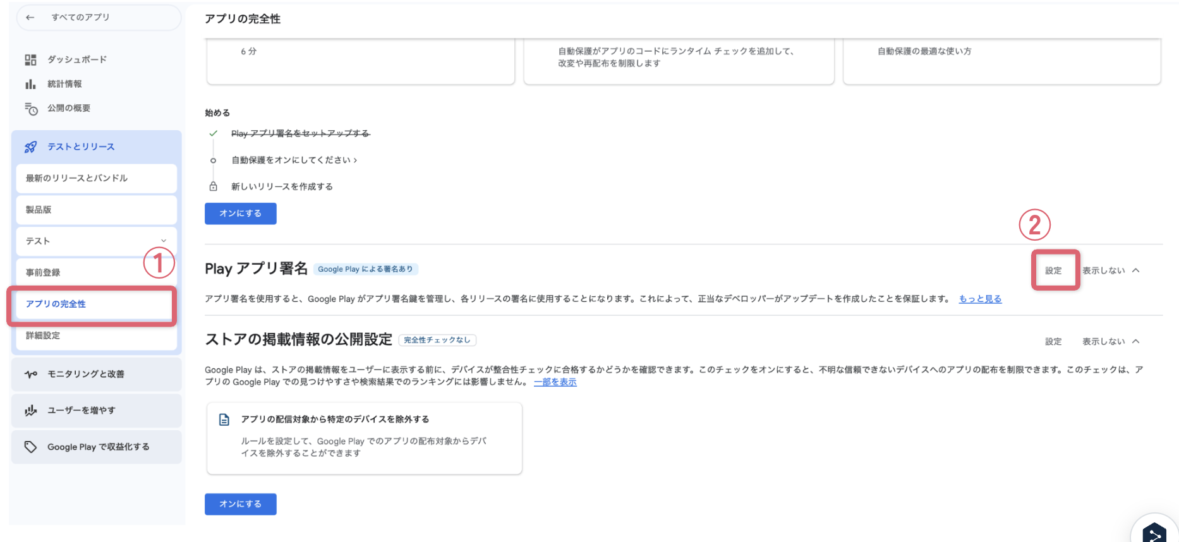Viewport: 1179px width, 542px height.
Task: Click the Google Play で収益化する tag icon
Action: click(x=30, y=447)
